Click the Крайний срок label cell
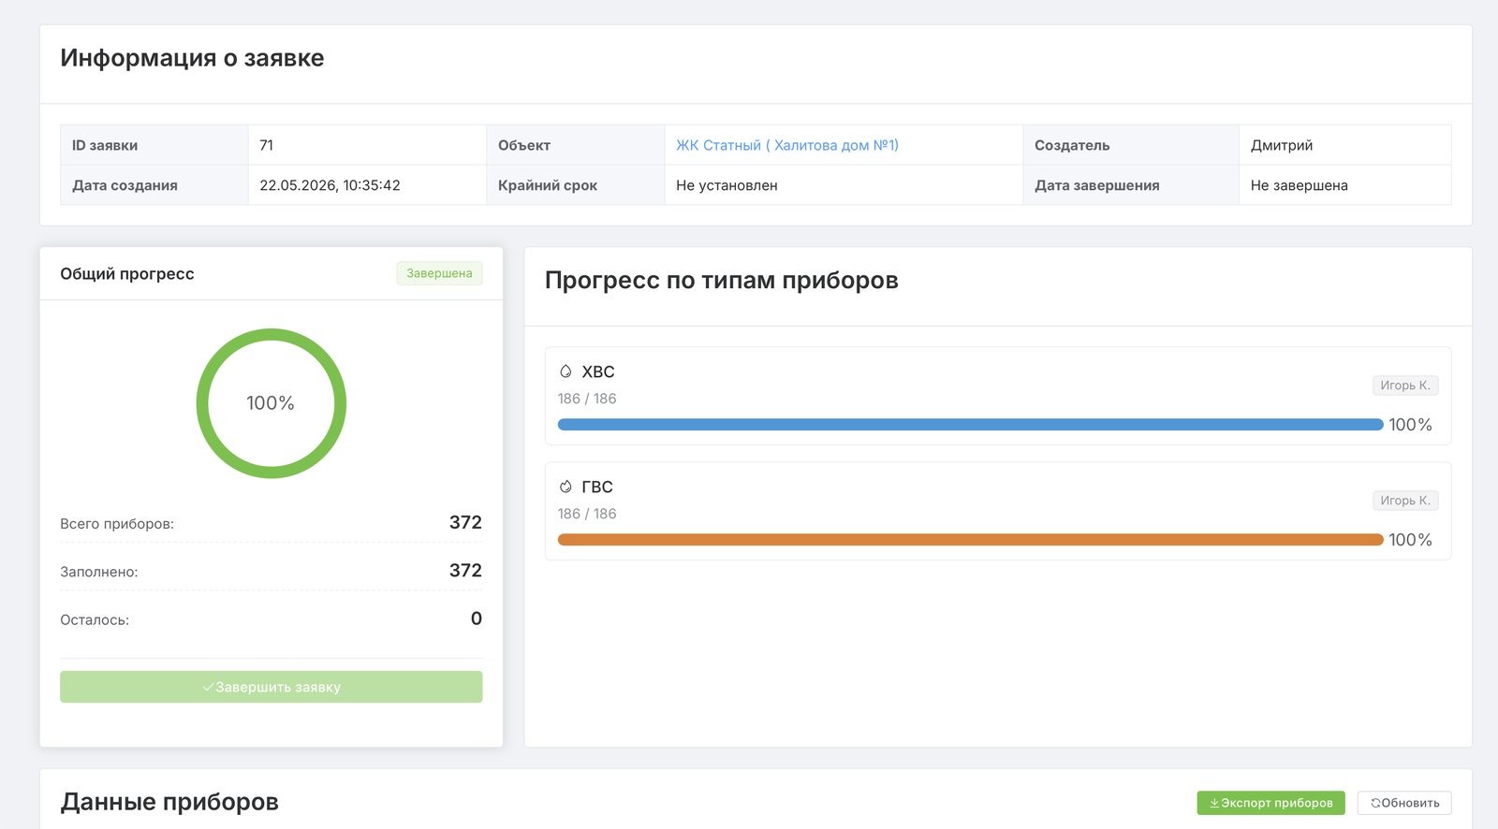 point(576,185)
